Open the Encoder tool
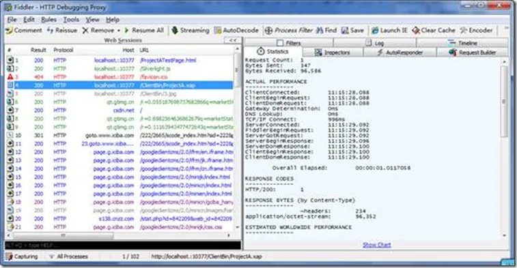 [x=477, y=30]
